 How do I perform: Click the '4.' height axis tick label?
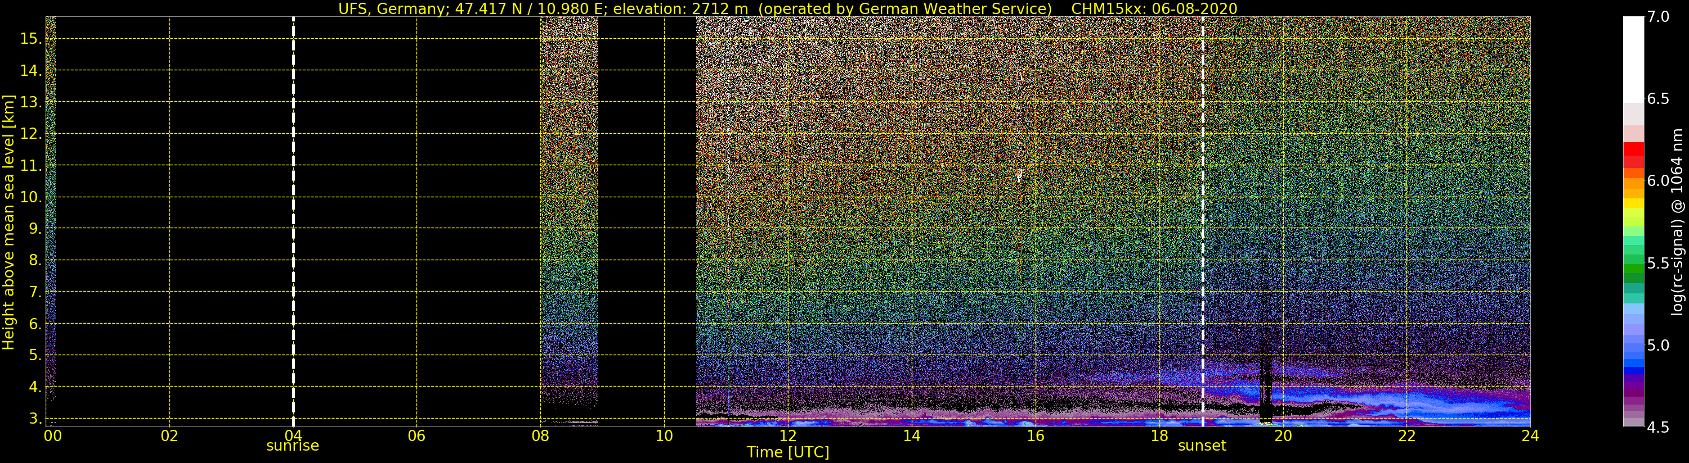coord(35,387)
